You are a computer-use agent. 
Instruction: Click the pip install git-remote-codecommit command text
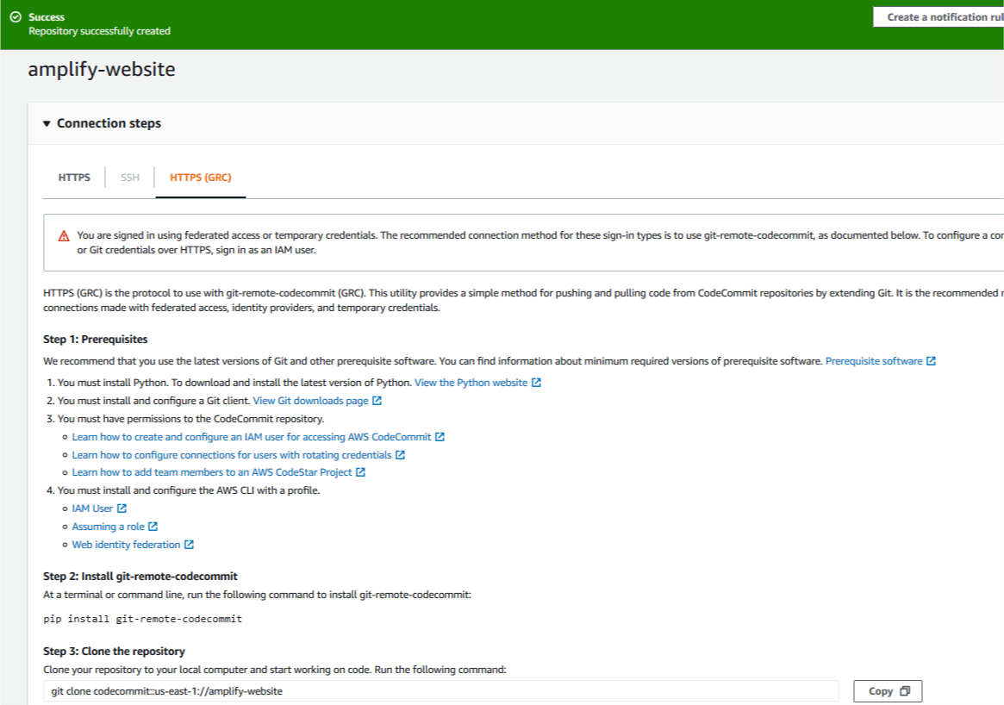coord(143,619)
